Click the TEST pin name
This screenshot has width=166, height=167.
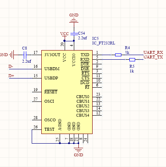point(49,129)
